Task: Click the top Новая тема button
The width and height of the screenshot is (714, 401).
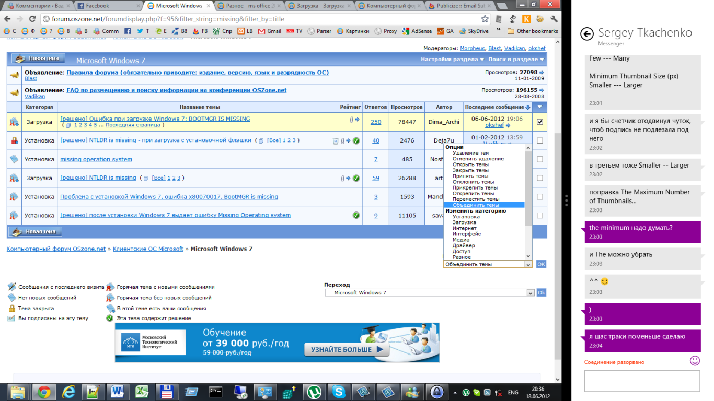Action: tap(39, 58)
